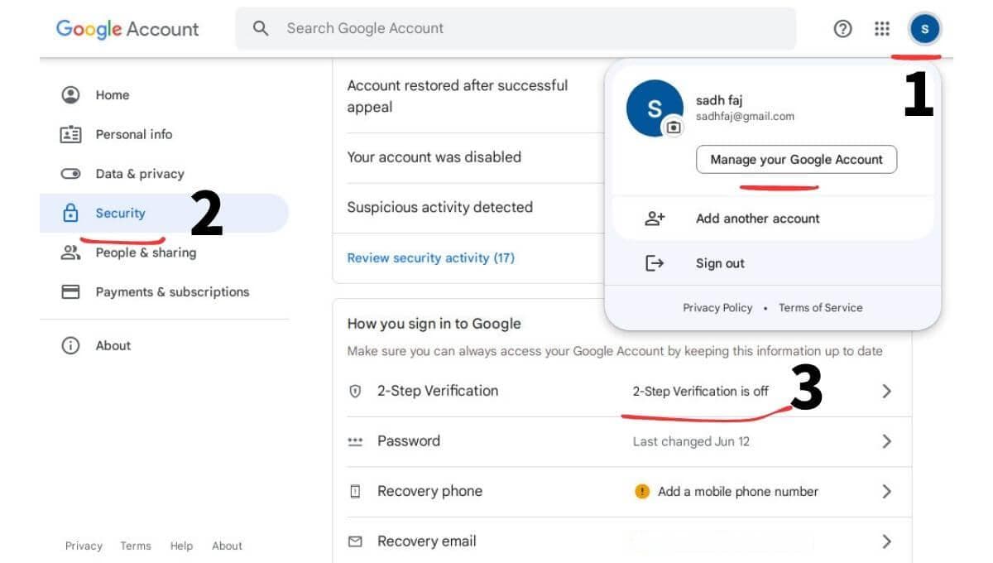Open the Password row chevron
This screenshot has height=563, width=993.
[886, 441]
